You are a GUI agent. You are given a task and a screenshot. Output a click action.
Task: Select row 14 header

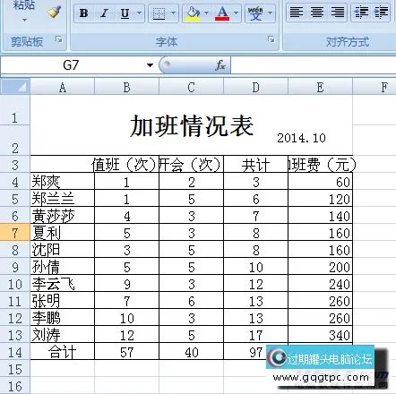[x=15, y=352]
